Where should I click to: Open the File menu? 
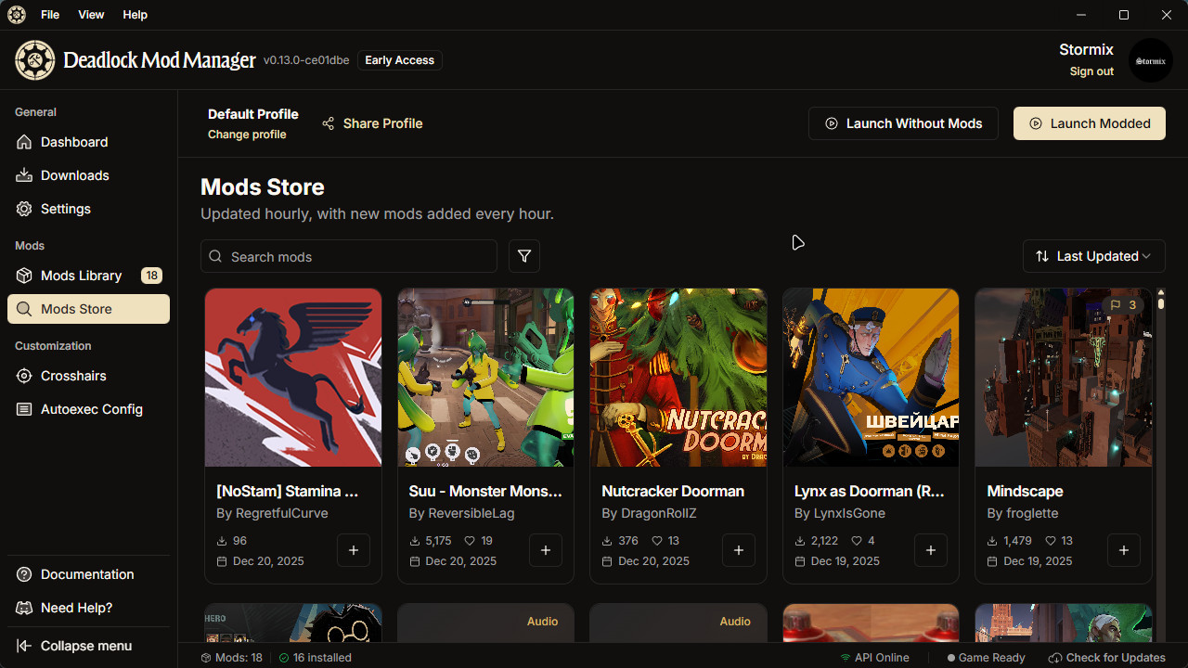(x=50, y=15)
